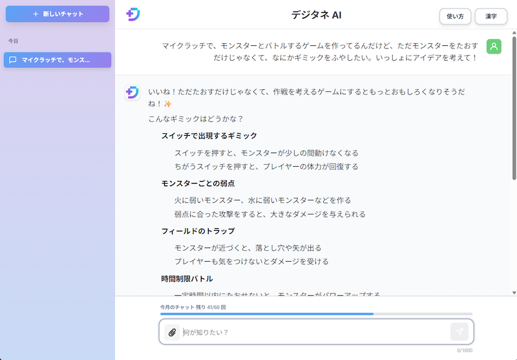Viewport: 517px width, 360px height.
Task: Click the sparkle emoji in AI reply
Action: tap(168, 104)
